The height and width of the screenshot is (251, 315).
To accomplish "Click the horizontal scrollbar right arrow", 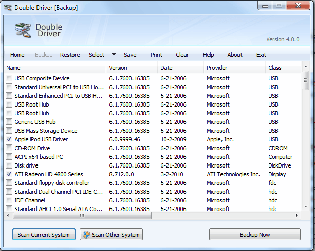I will (297, 216).
